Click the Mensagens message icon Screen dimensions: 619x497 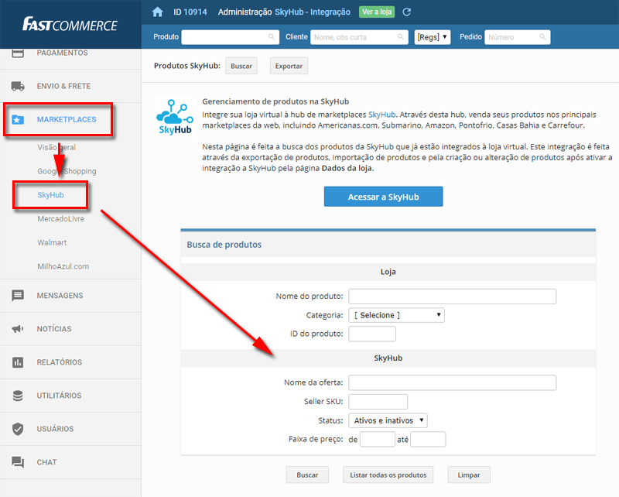point(17,296)
